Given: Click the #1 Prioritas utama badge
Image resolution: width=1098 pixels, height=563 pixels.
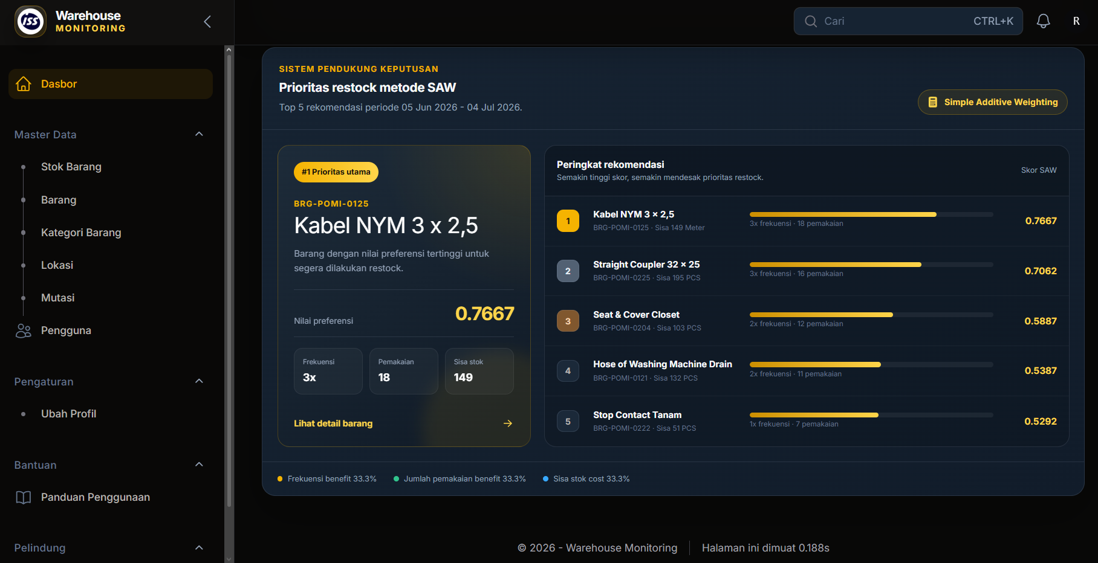Looking at the screenshot, I should (336, 172).
